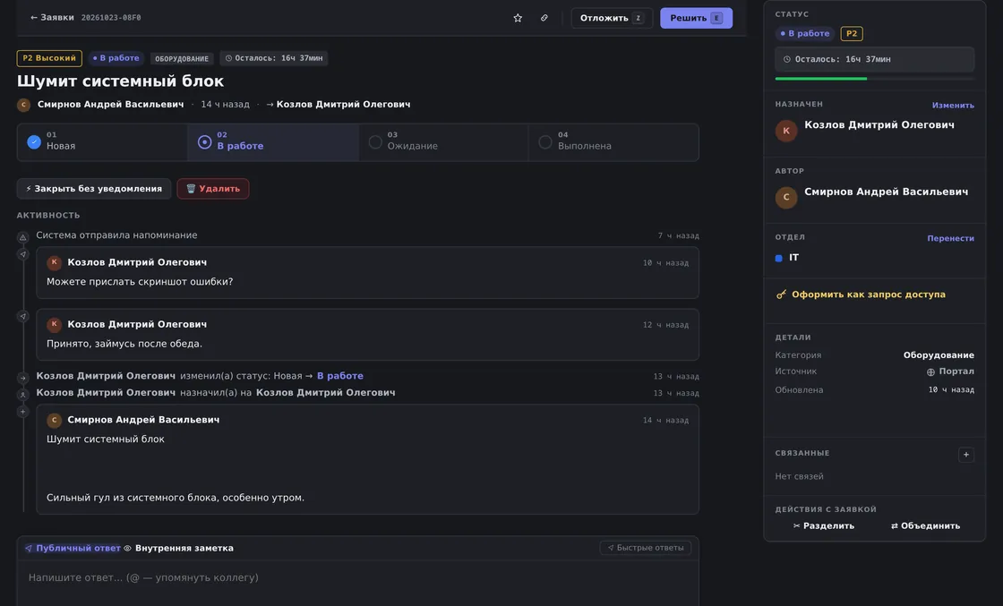Click Смирнов avatar in author panel
This screenshot has width=1003, height=606.
[x=786, y=197]
